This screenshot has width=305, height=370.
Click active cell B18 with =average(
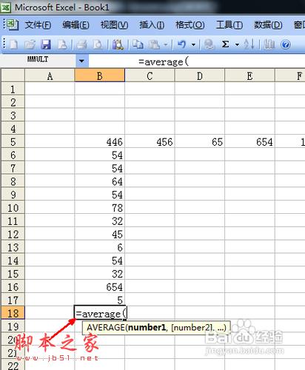click(100, 313)
